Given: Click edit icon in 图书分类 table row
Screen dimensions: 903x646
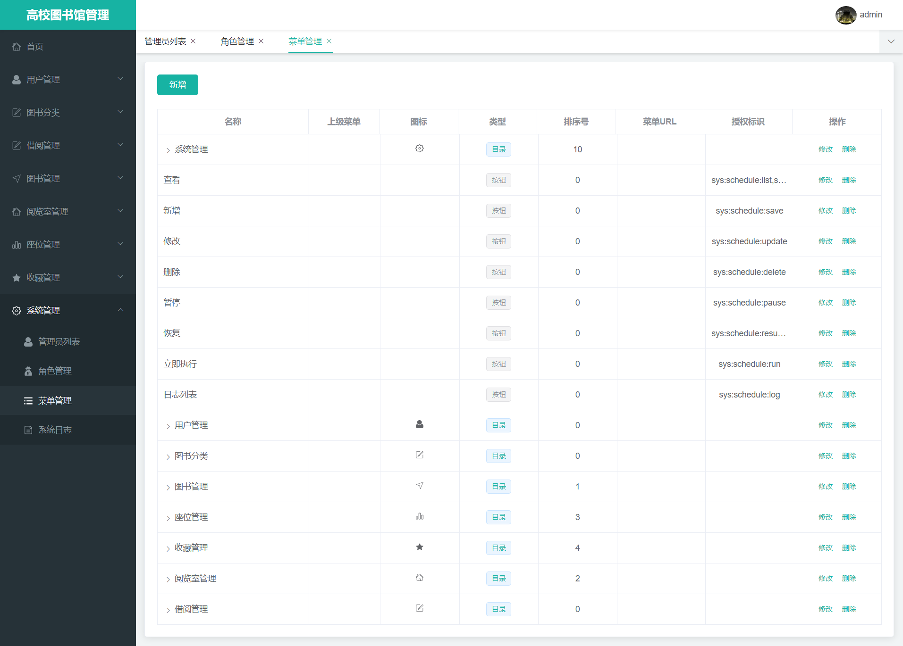Looking at the screenshot, I should pyautogui.click(x=420, y=455).
